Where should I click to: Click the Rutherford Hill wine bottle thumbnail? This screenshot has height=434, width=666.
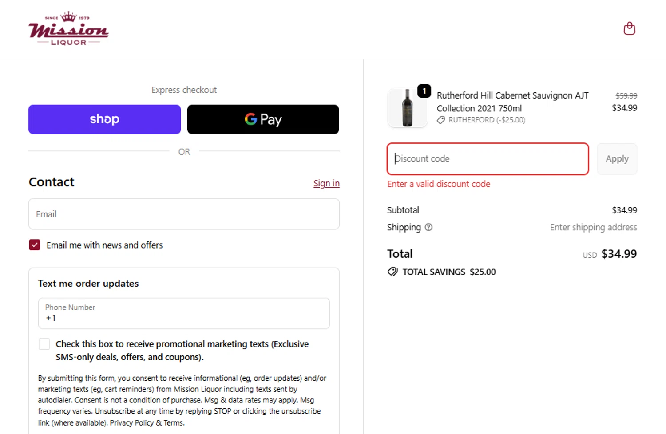(x=407, y=108)
